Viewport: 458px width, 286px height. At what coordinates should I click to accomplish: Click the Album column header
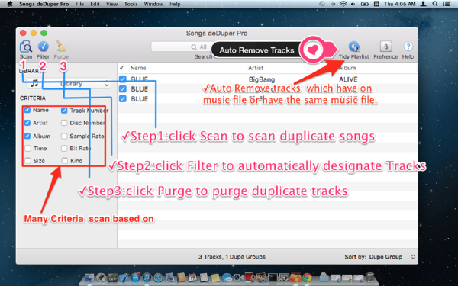[347, 68]
